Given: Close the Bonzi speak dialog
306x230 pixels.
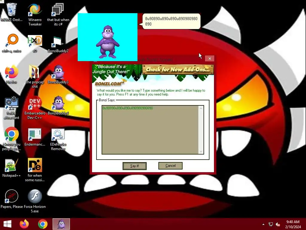Looking at the screenshot, I should pos(209,58).
